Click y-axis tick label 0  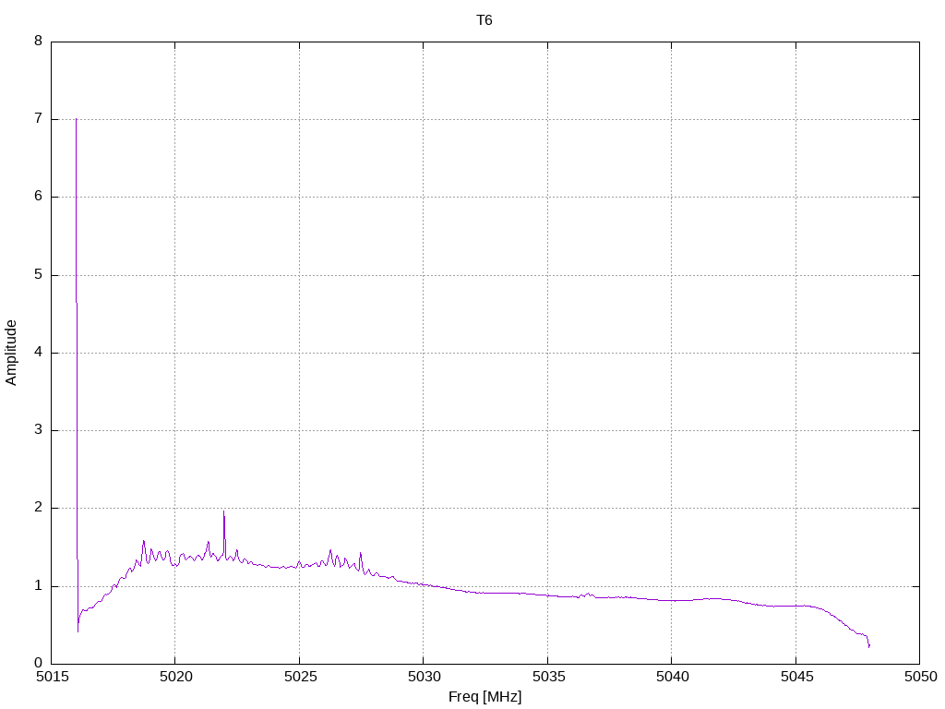[39, 663]
